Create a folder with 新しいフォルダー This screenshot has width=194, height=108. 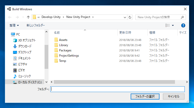pyautogui.click(x=36, y=25)
